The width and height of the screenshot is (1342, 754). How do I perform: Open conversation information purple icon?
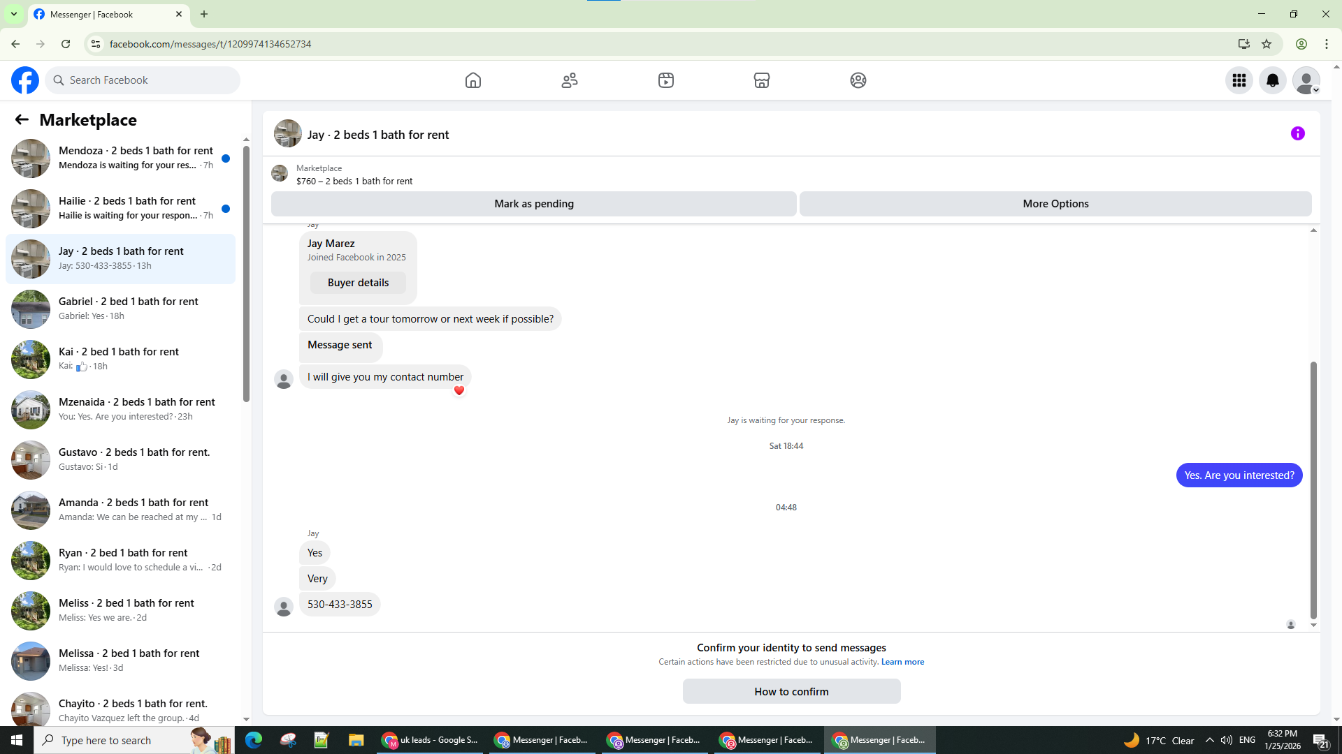[x=1298, y=133]
